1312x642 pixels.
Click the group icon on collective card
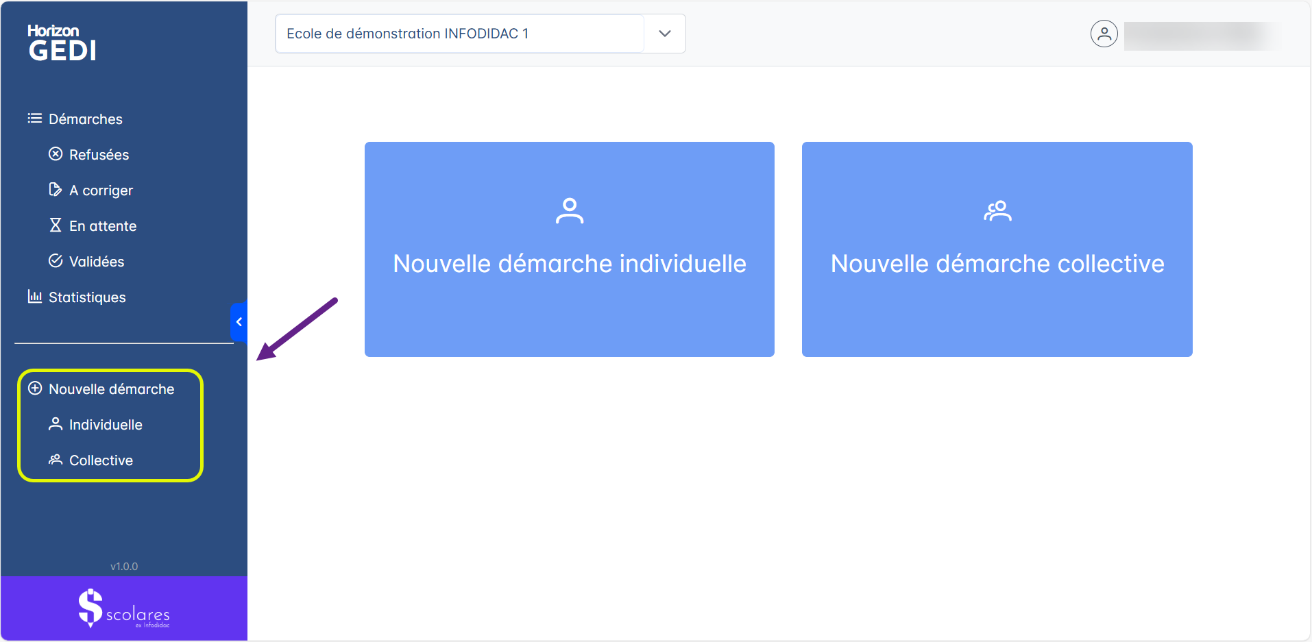click(x=997, y=211)
